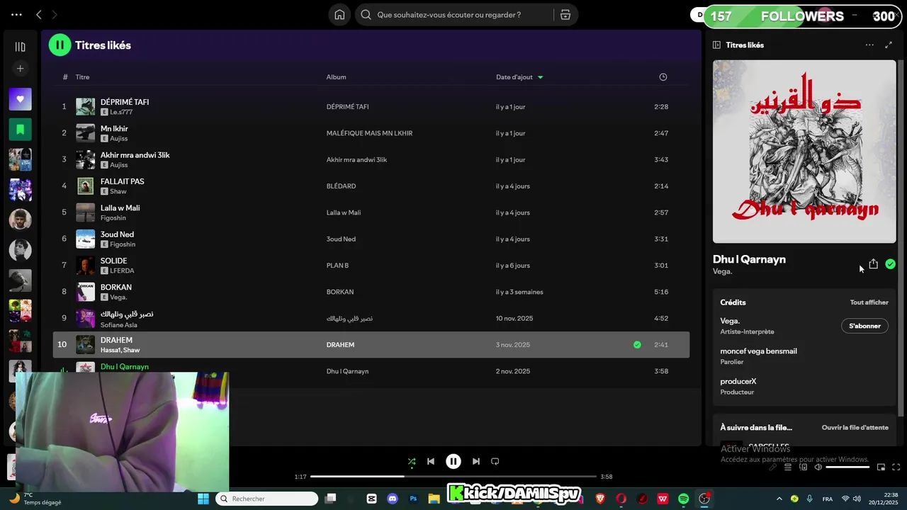907x510 pixels.
Task: Open album PLAN B
Action: tap(337, 266)
